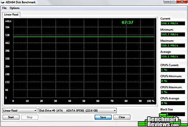Expand the Linear Read test type dropdown
Image resolution: width=188 pixels, height=127 pixels.
point(20,110)
